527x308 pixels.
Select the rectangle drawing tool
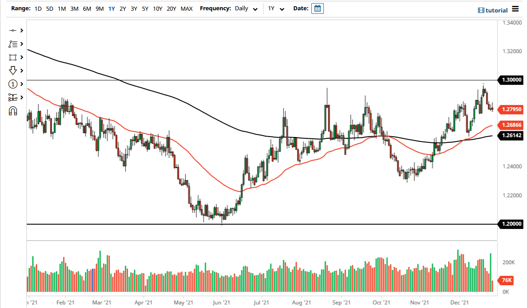13,57
